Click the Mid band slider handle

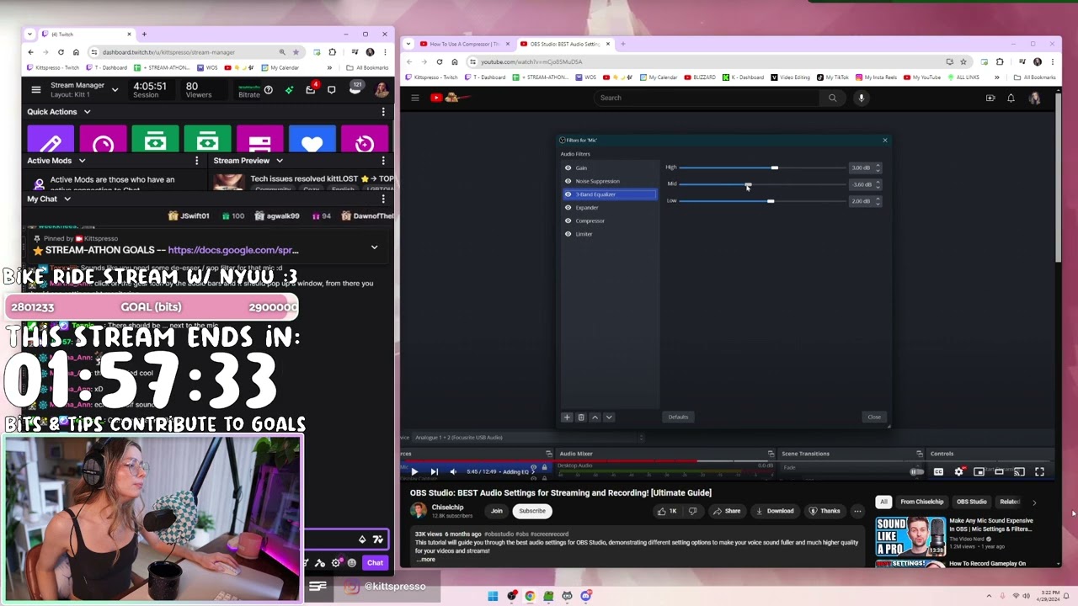coord(748,183)
